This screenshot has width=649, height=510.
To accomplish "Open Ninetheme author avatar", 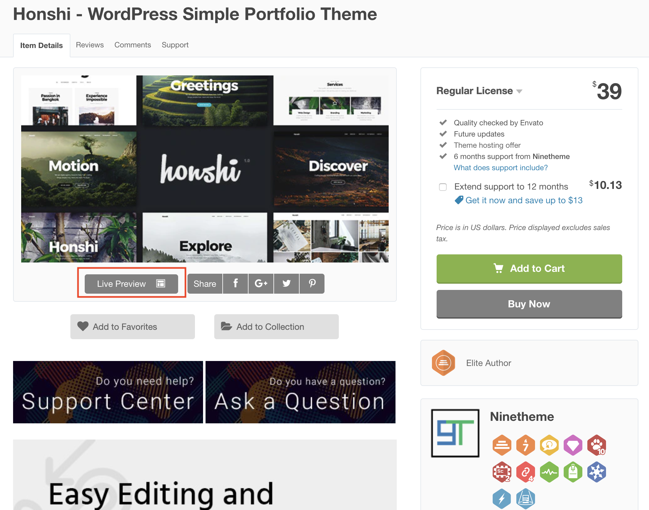I will coord(455,433).
